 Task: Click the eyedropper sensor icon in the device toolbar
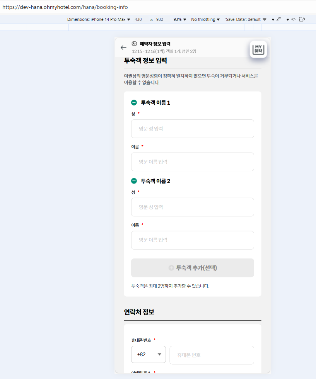(279, 19)
